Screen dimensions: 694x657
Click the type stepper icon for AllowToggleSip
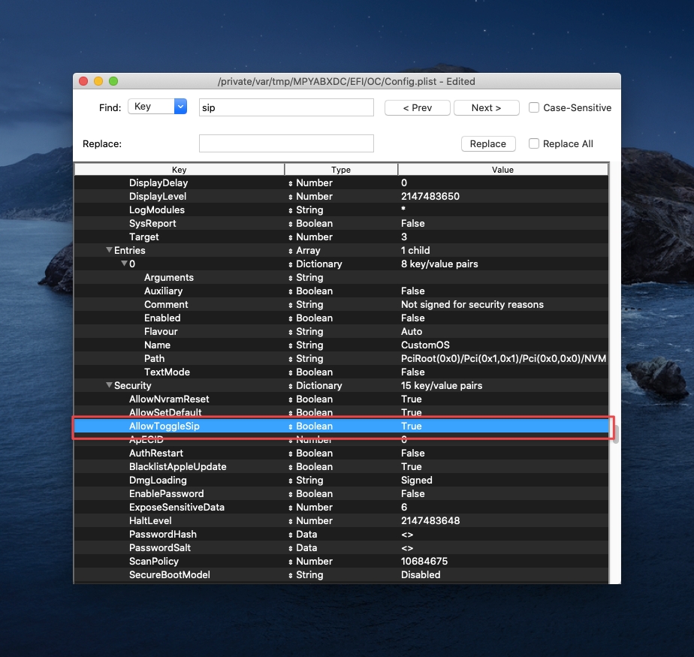point(290,426)
